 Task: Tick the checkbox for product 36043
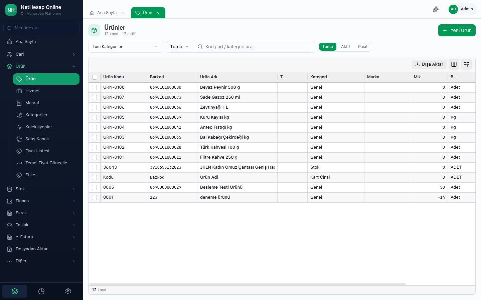point(95,167)
